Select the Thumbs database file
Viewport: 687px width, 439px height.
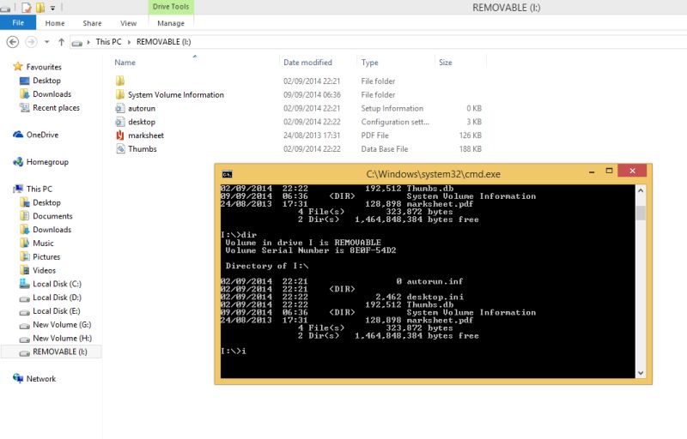click(x=142, y=148)
